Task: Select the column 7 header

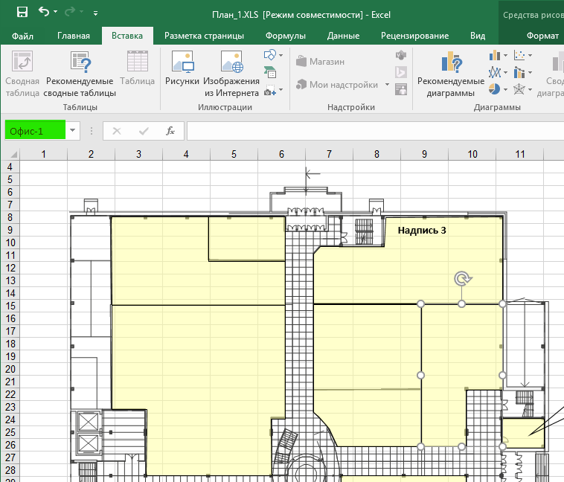Action: point(329,154)
